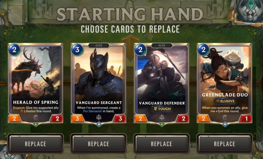Open the For Demacia! card link
This screenshot has height=159, width=263.
coord(93,111)
